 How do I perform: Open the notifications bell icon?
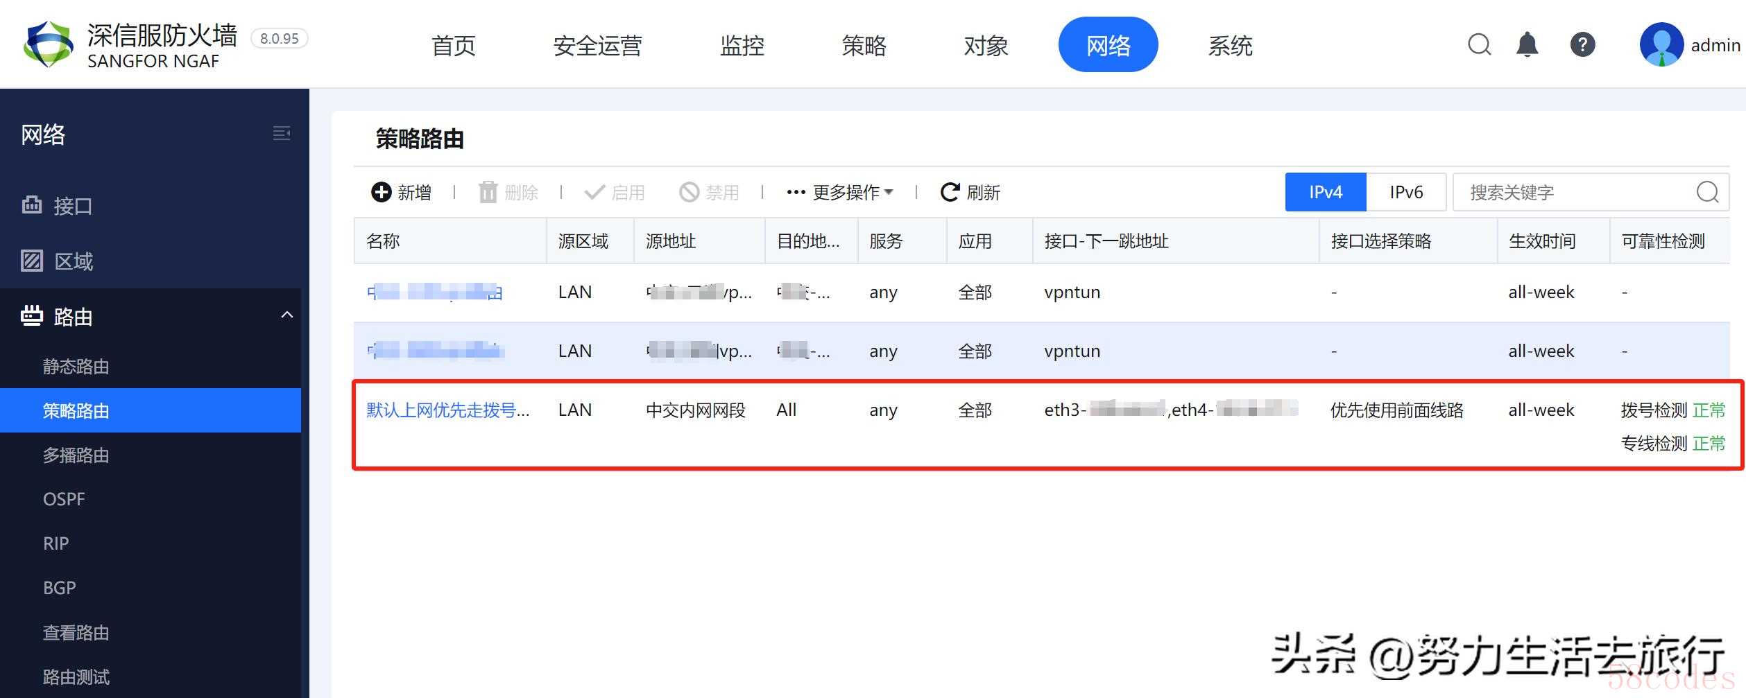coord(1527,45)
